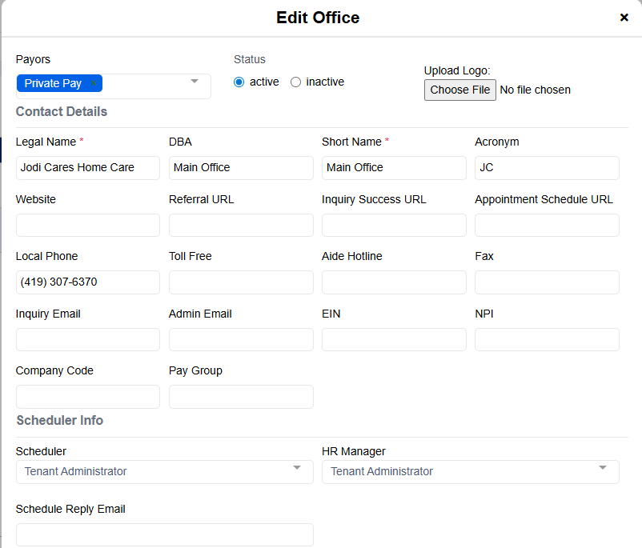Image resolution: width=642 pixels, height=548 pixels.
Task: Close the Edit Office dialog
Action: coord(624,18)
